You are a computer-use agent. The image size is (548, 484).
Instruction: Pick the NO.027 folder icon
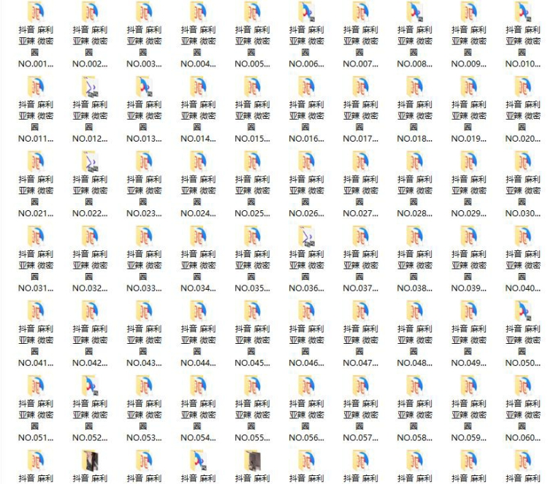pyautogui.click(x=361, y=161)
